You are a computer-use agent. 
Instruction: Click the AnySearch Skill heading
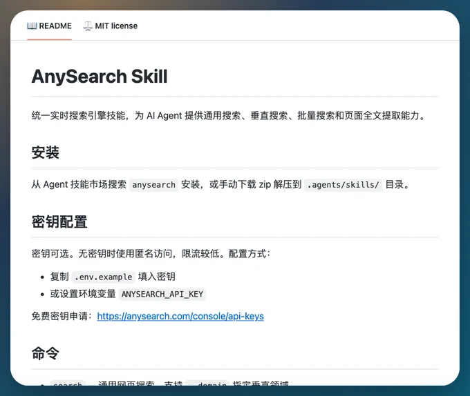(x=100, y=77)
